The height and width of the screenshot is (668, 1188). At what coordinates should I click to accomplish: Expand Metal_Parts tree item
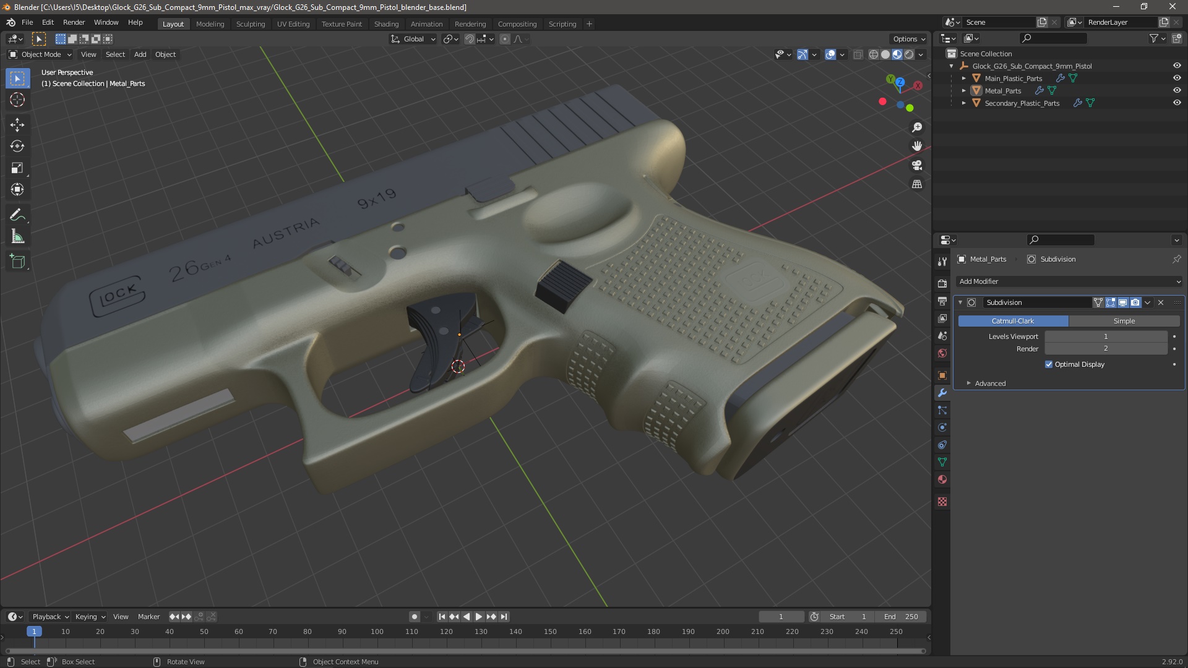click(x=964, y=91)
